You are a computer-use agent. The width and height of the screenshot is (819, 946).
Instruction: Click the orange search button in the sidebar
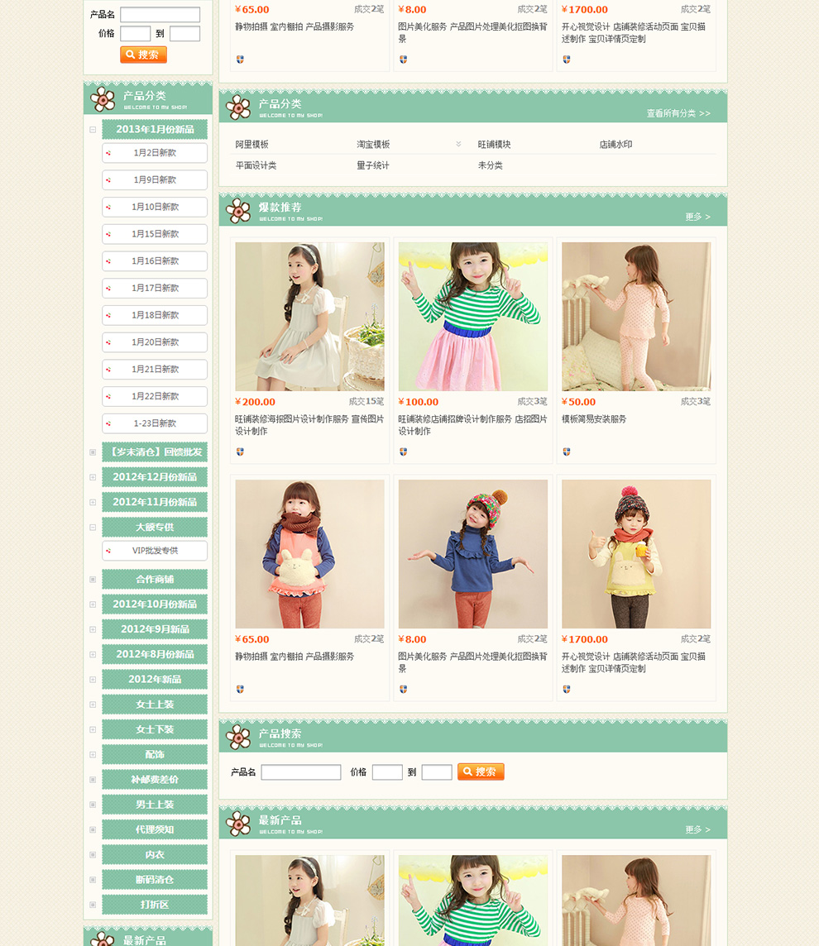pos(143,55)
